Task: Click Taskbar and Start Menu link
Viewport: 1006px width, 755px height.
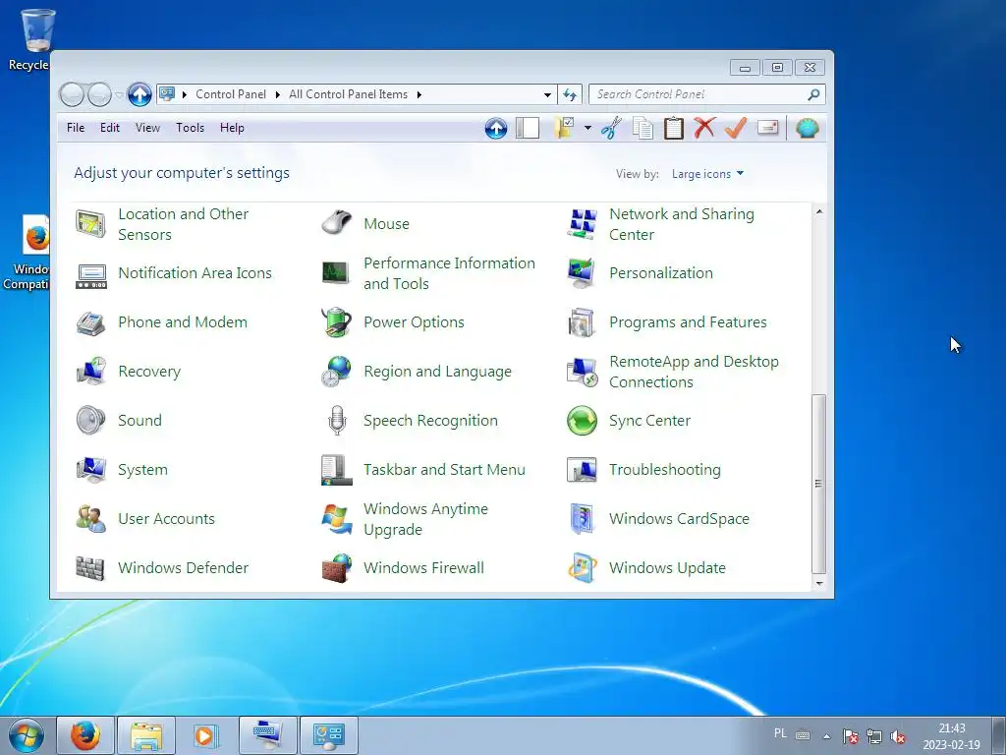Action: click(444, 470)
